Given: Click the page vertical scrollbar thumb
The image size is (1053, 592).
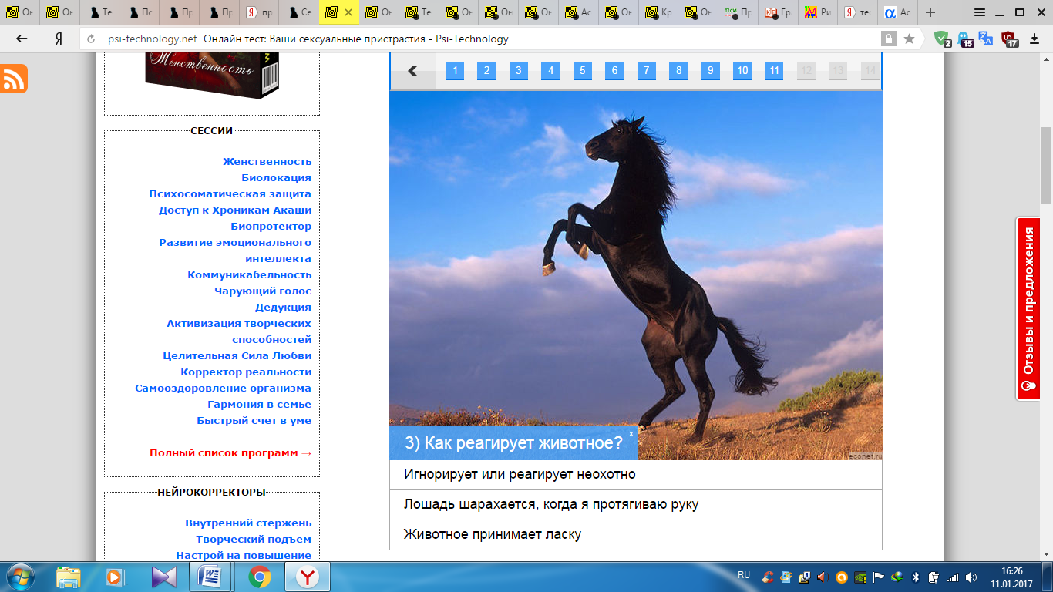Looking at the screenshot, I should 1046,164.
